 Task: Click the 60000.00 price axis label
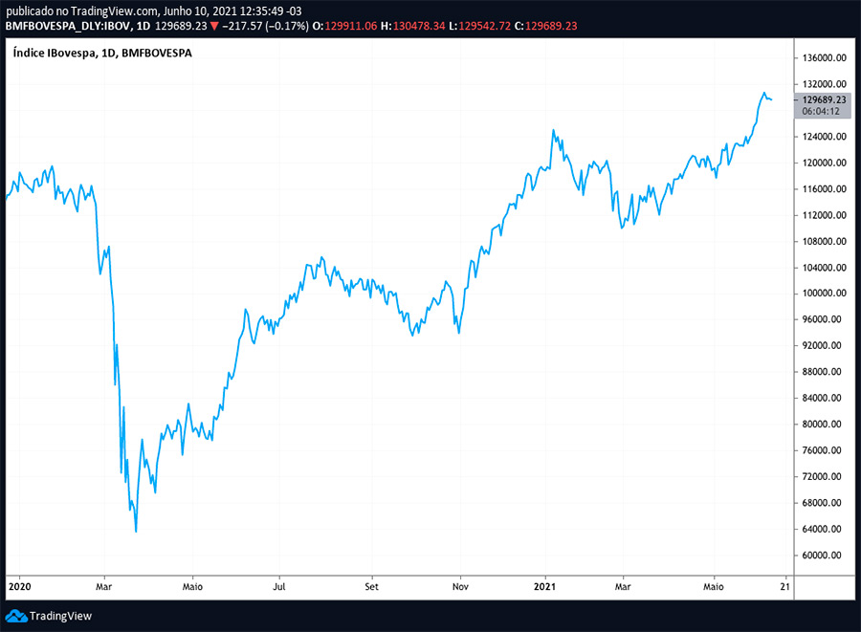point(824,556)
